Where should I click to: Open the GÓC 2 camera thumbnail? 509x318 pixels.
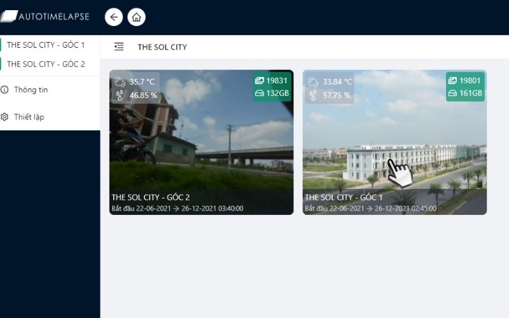[x=201, y=142]
